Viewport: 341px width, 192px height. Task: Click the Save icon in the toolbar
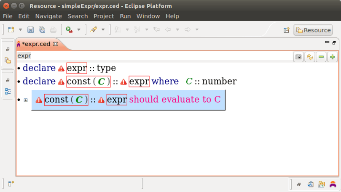30,30
